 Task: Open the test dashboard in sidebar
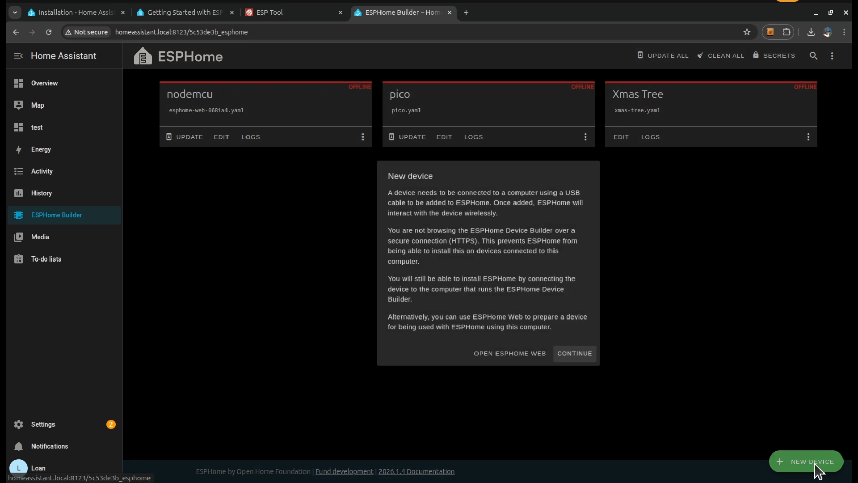click(64, 127)
